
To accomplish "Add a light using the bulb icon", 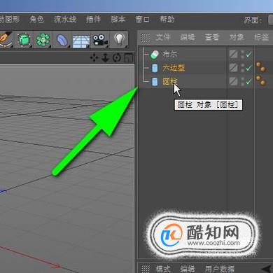I will [120, 39].
